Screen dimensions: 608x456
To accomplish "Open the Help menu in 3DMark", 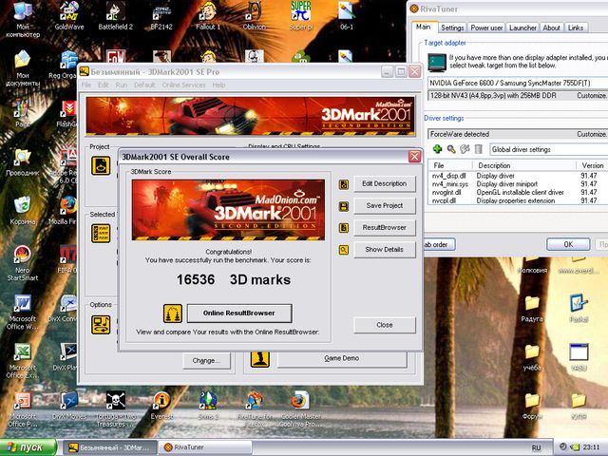I will [x=218, y=85].
